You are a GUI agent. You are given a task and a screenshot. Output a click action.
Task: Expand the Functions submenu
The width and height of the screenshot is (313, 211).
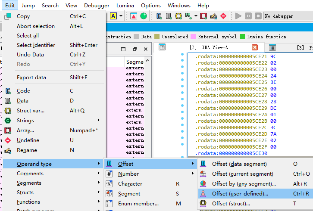pyautogui.click(x=54, y=202)
